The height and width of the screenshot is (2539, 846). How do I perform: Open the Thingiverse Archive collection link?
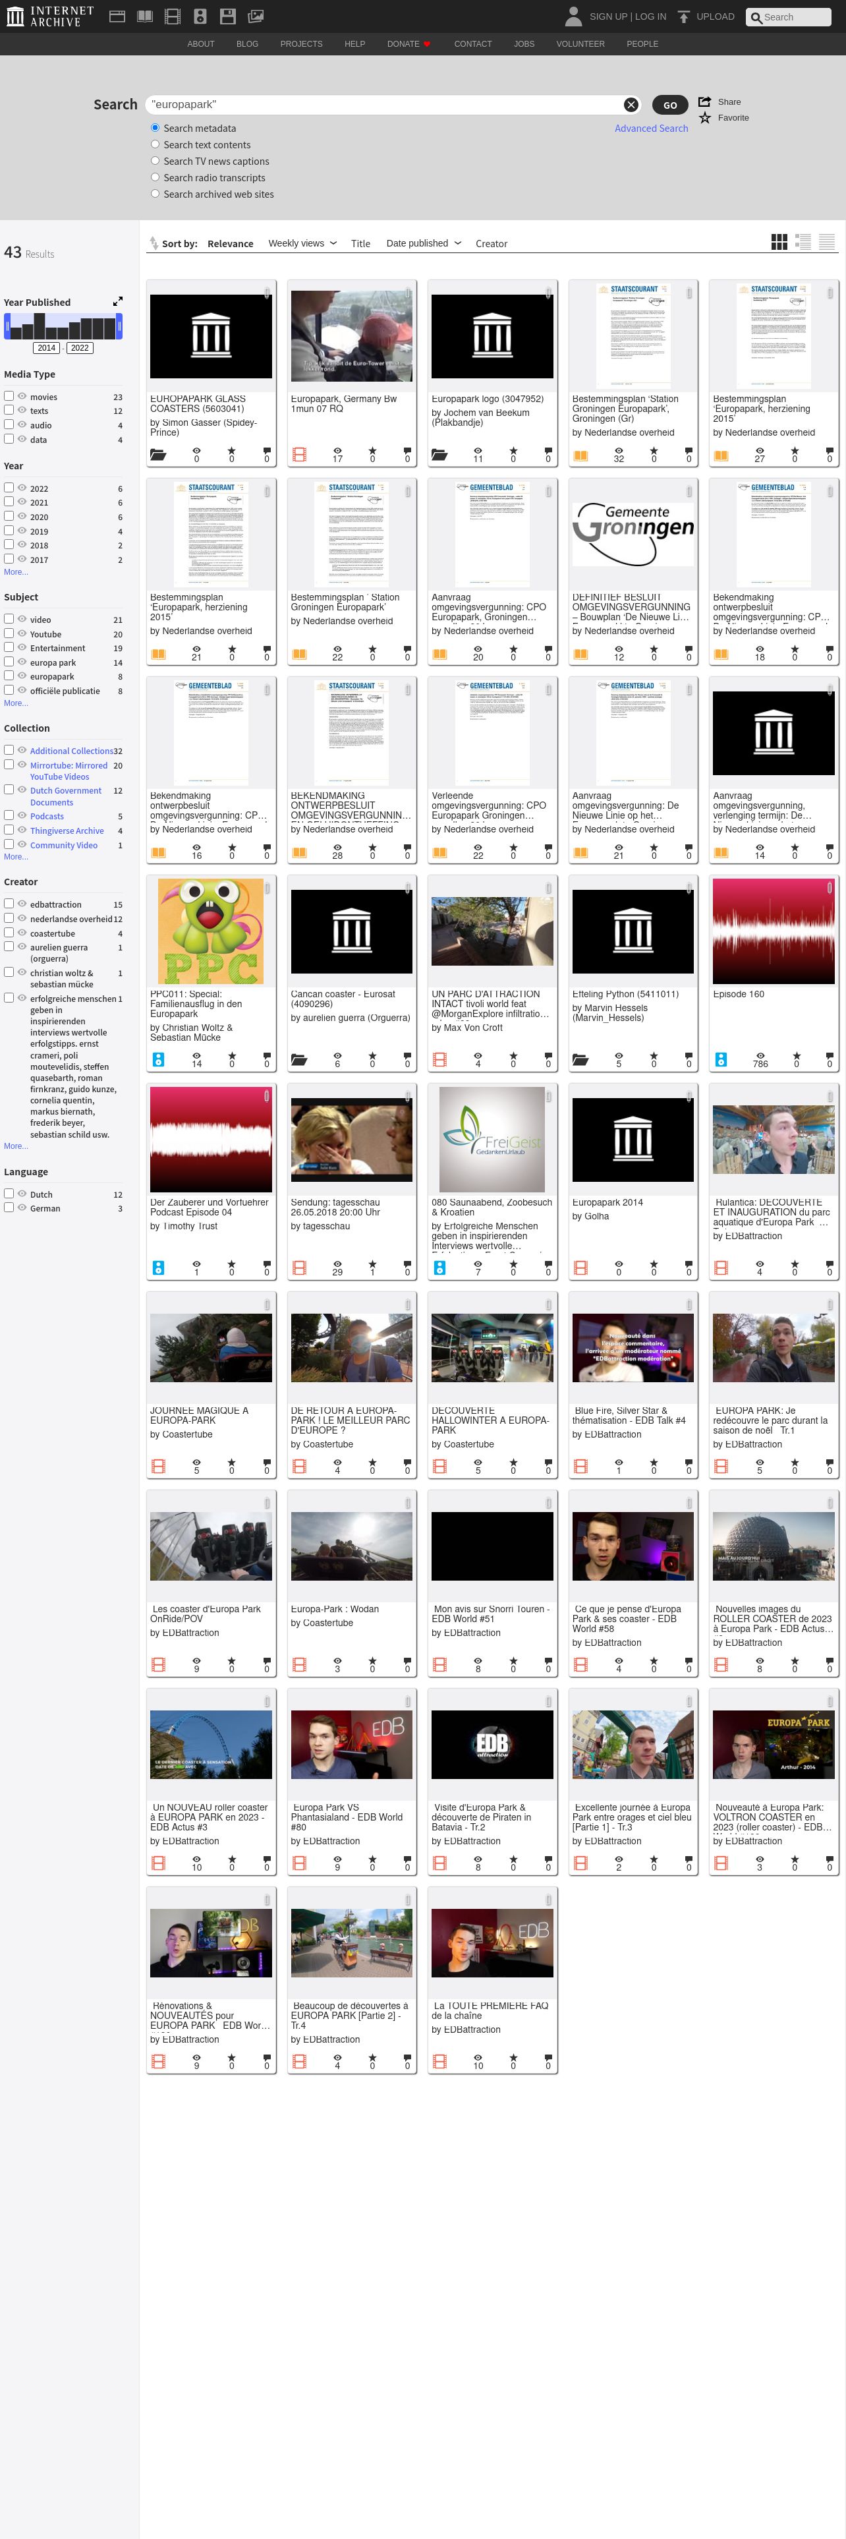(x=67, y=831)
